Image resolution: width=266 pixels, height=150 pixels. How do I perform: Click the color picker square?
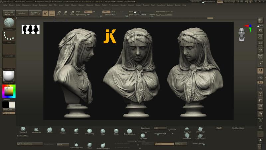(9, 91)
